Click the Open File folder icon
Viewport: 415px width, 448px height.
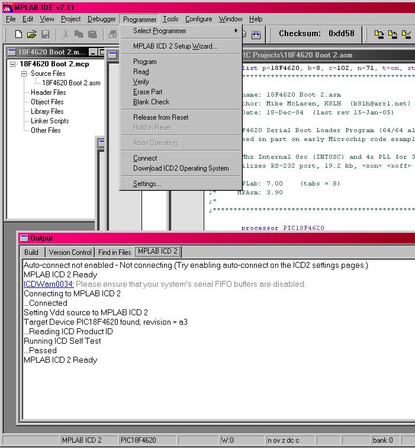coord(32,34)
